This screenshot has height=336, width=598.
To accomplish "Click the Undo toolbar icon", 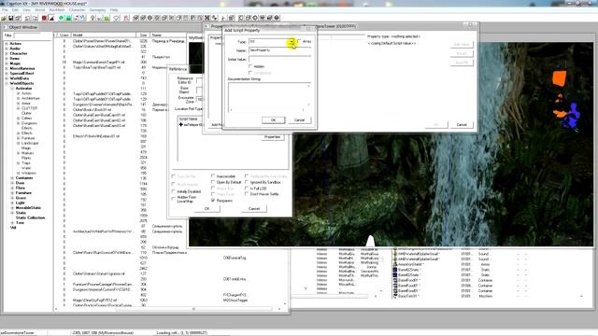I will tap(27, 18).
